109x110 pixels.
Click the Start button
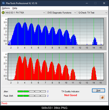[x=98, y=90]
